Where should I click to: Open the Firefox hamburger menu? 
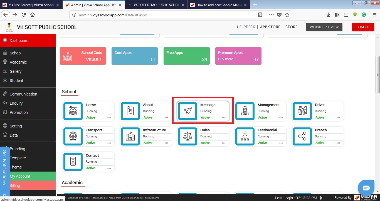pyautogui.click(x=375, y=15)
